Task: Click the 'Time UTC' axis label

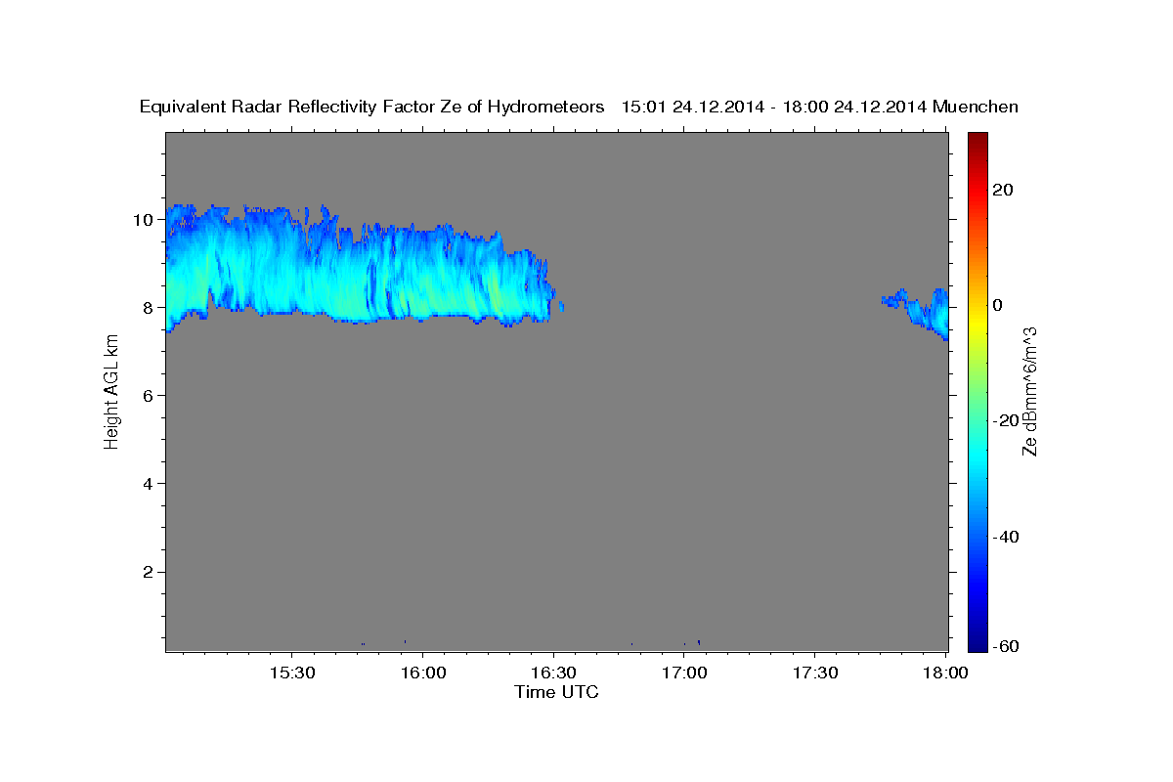Action: [556, 692]
